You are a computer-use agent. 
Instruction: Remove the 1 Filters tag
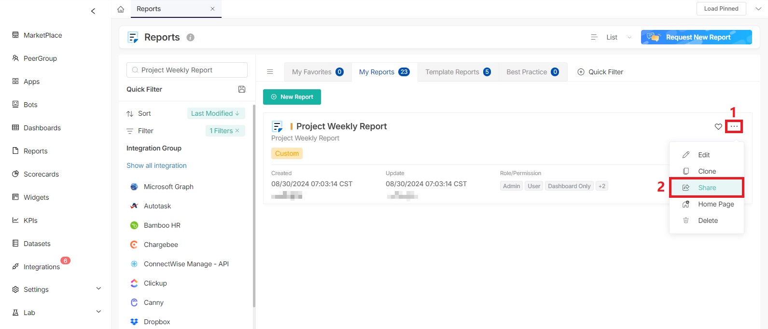237,131
